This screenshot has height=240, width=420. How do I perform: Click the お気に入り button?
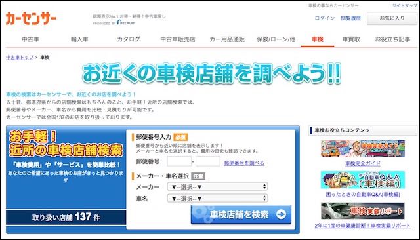point(392,18)
